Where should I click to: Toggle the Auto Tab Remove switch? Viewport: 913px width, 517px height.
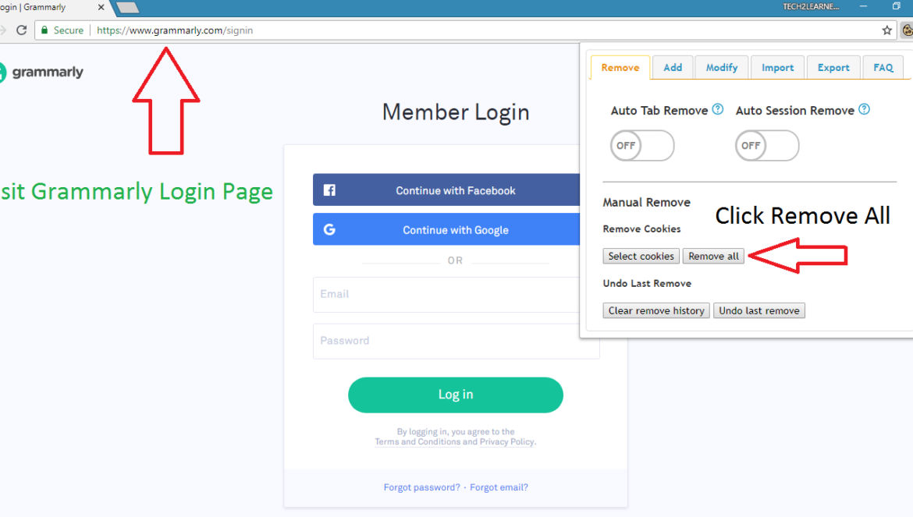point(642,145)
